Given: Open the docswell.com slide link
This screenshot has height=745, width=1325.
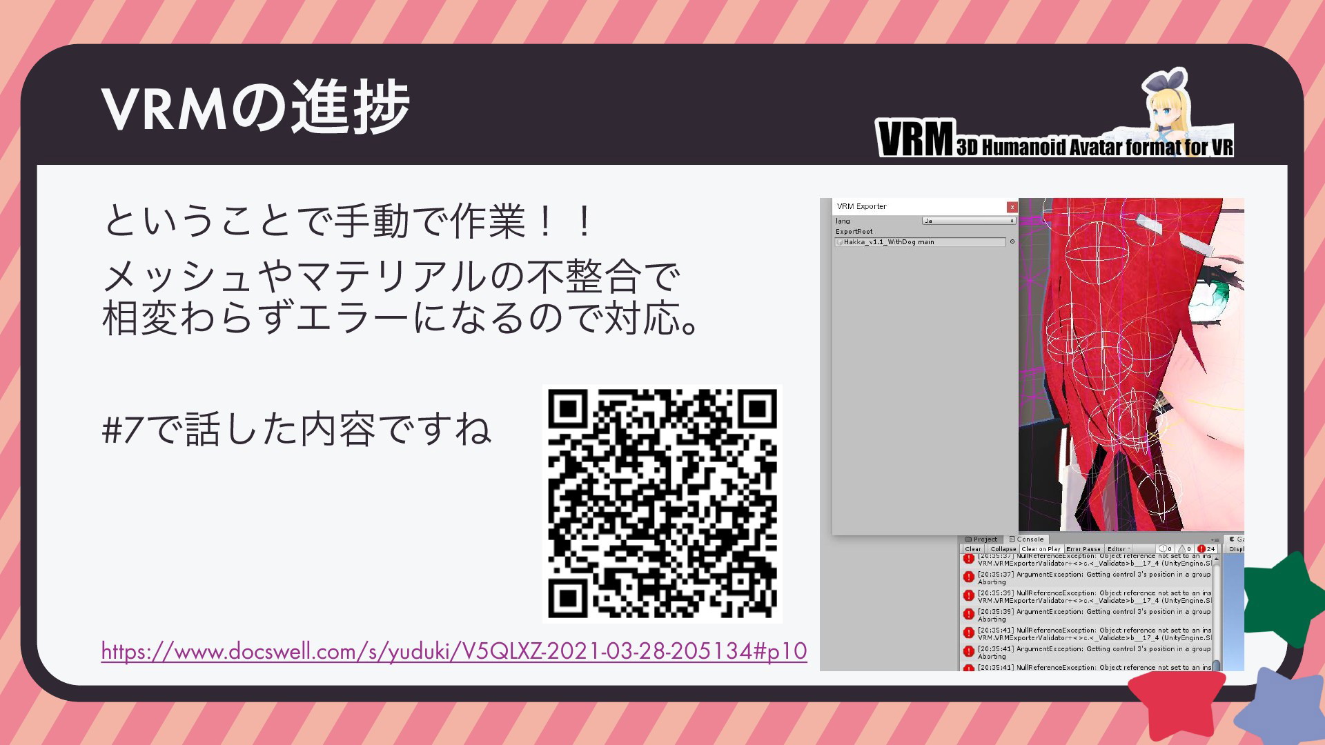Looking at the screenshot, I should (454, 650).
